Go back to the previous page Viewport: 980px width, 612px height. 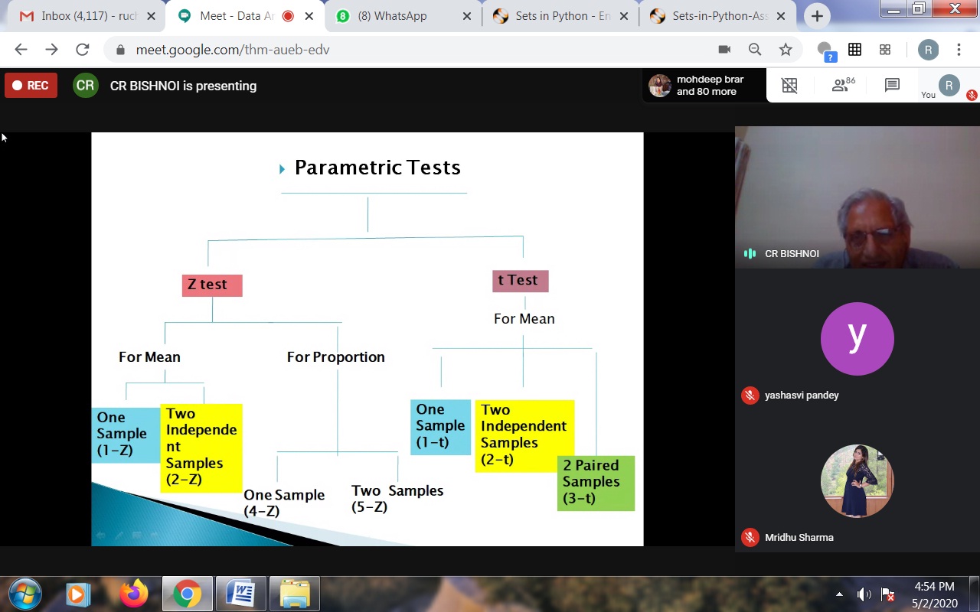[21, 50]
